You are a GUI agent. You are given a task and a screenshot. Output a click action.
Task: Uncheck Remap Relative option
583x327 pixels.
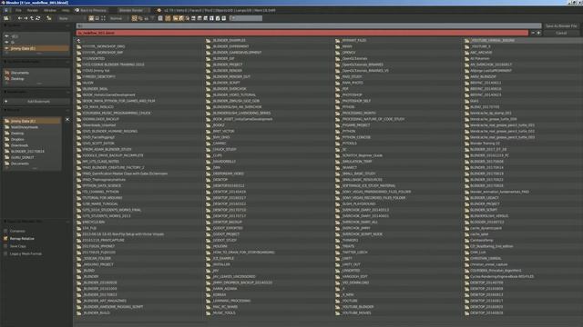[5, 238]
